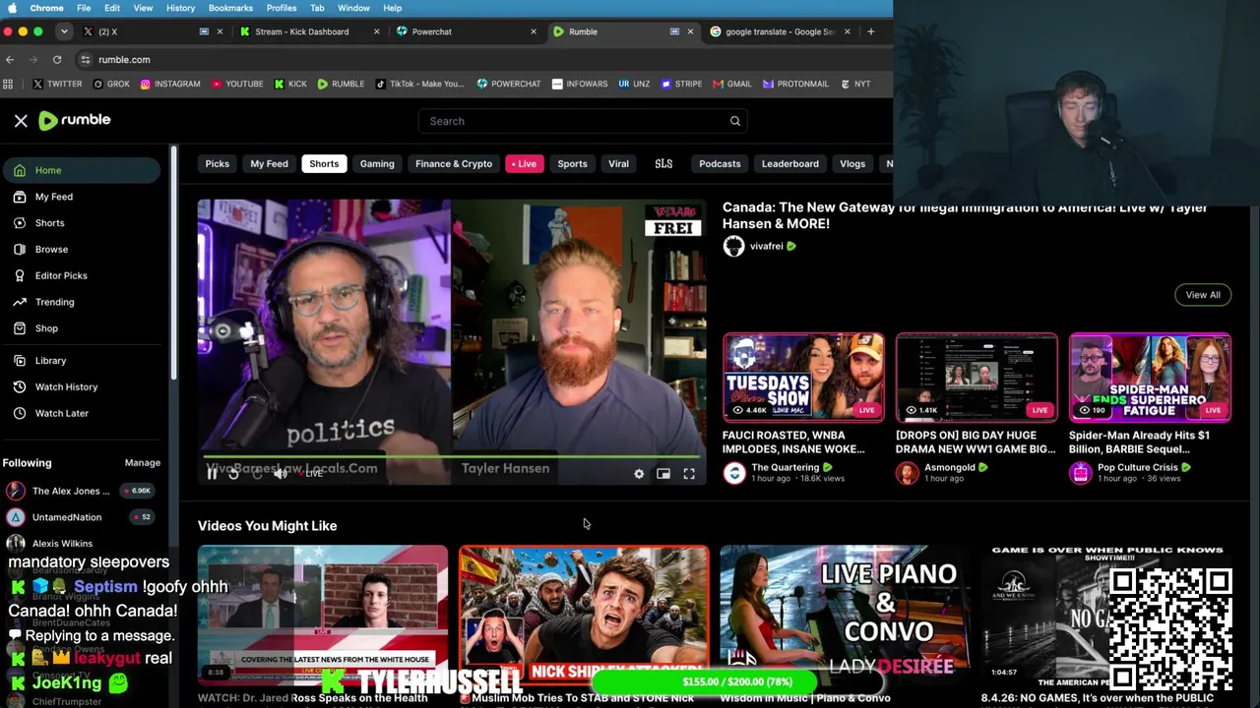Open The Quartering channel avatar
The width and height of the screenshot is (1260, 708).
click(734, 473)
